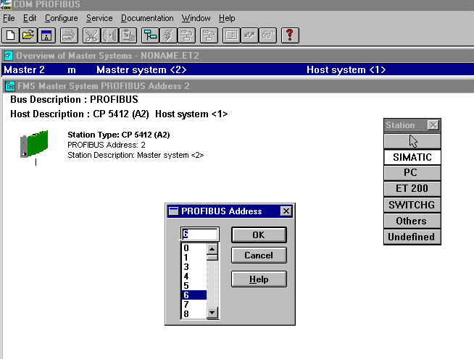Select address 7 in the list
Viewport: 474px width, 359px height.
[194, 304]
